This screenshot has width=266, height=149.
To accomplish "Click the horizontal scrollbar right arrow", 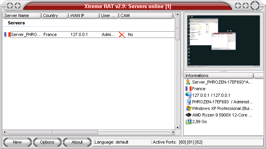I will [x=173, y=132].
